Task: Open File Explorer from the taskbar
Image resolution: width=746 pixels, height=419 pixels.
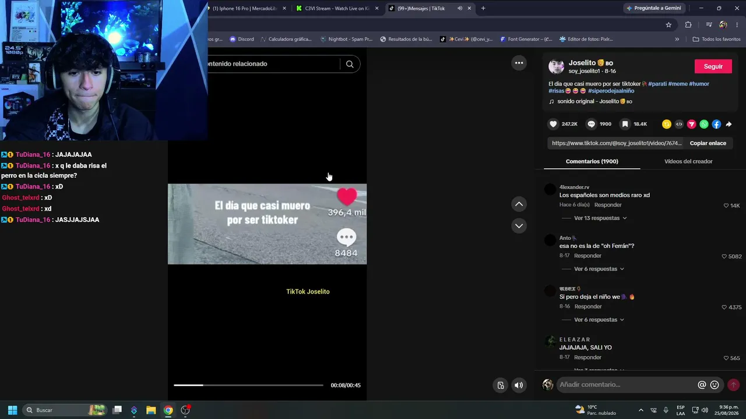Action: [151, 410]
